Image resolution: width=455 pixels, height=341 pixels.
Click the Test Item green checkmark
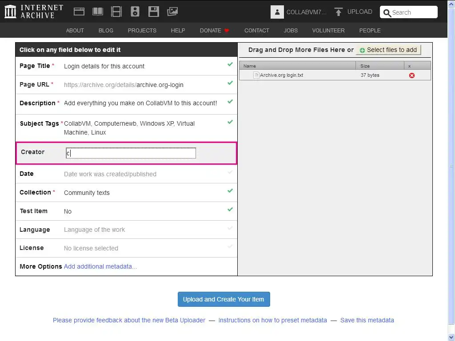coord(230,210)
